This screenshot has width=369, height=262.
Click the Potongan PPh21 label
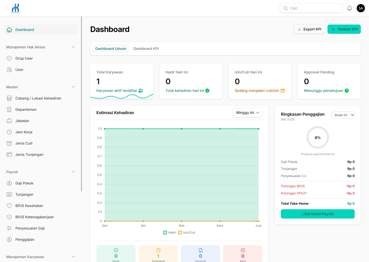294,193
